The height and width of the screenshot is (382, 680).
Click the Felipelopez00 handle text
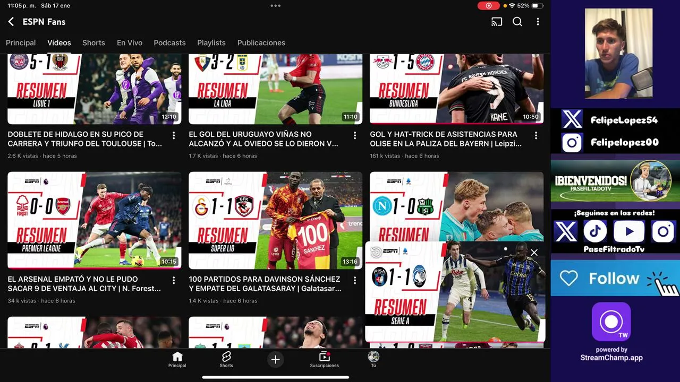click(624, 143)
